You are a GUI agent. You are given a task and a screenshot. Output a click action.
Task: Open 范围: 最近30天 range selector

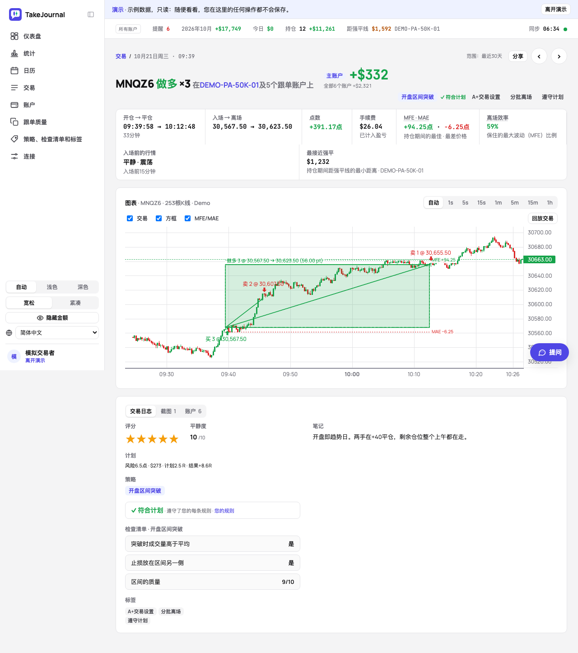pyautogui.click(x=484, y=56)
